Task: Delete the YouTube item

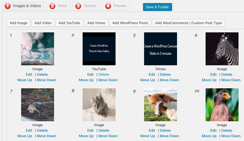Action: click(x=104, y=74)
